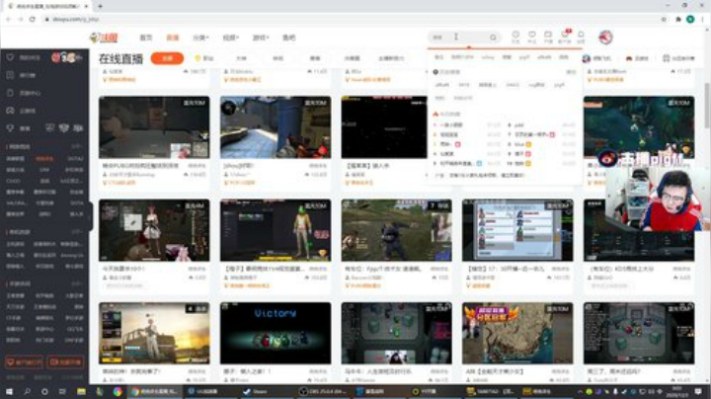711x399 pixels.
Task: Open the 'Victory' Among Us stream thumbnail
Action: pyautogui.click(x=276, y=333)
